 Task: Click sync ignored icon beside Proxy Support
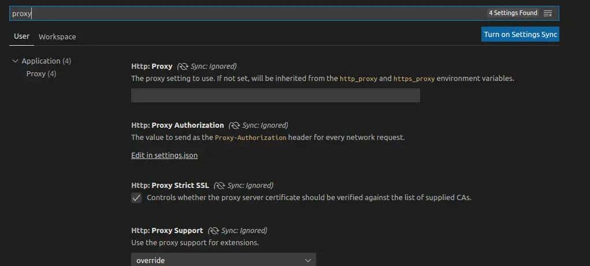point(213,230)
